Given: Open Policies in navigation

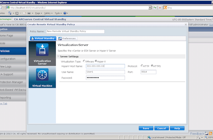Looking at the screenshot, I should [x=13, y=51].
